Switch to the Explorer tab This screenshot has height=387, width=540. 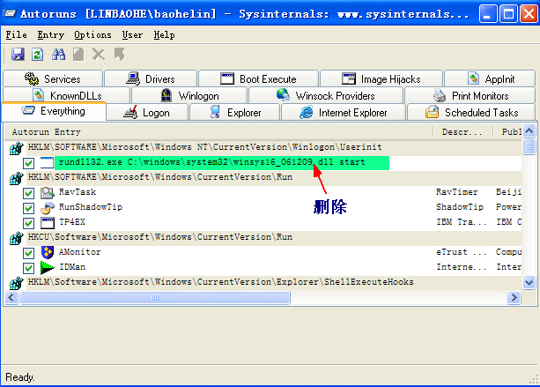click(234, 112)
